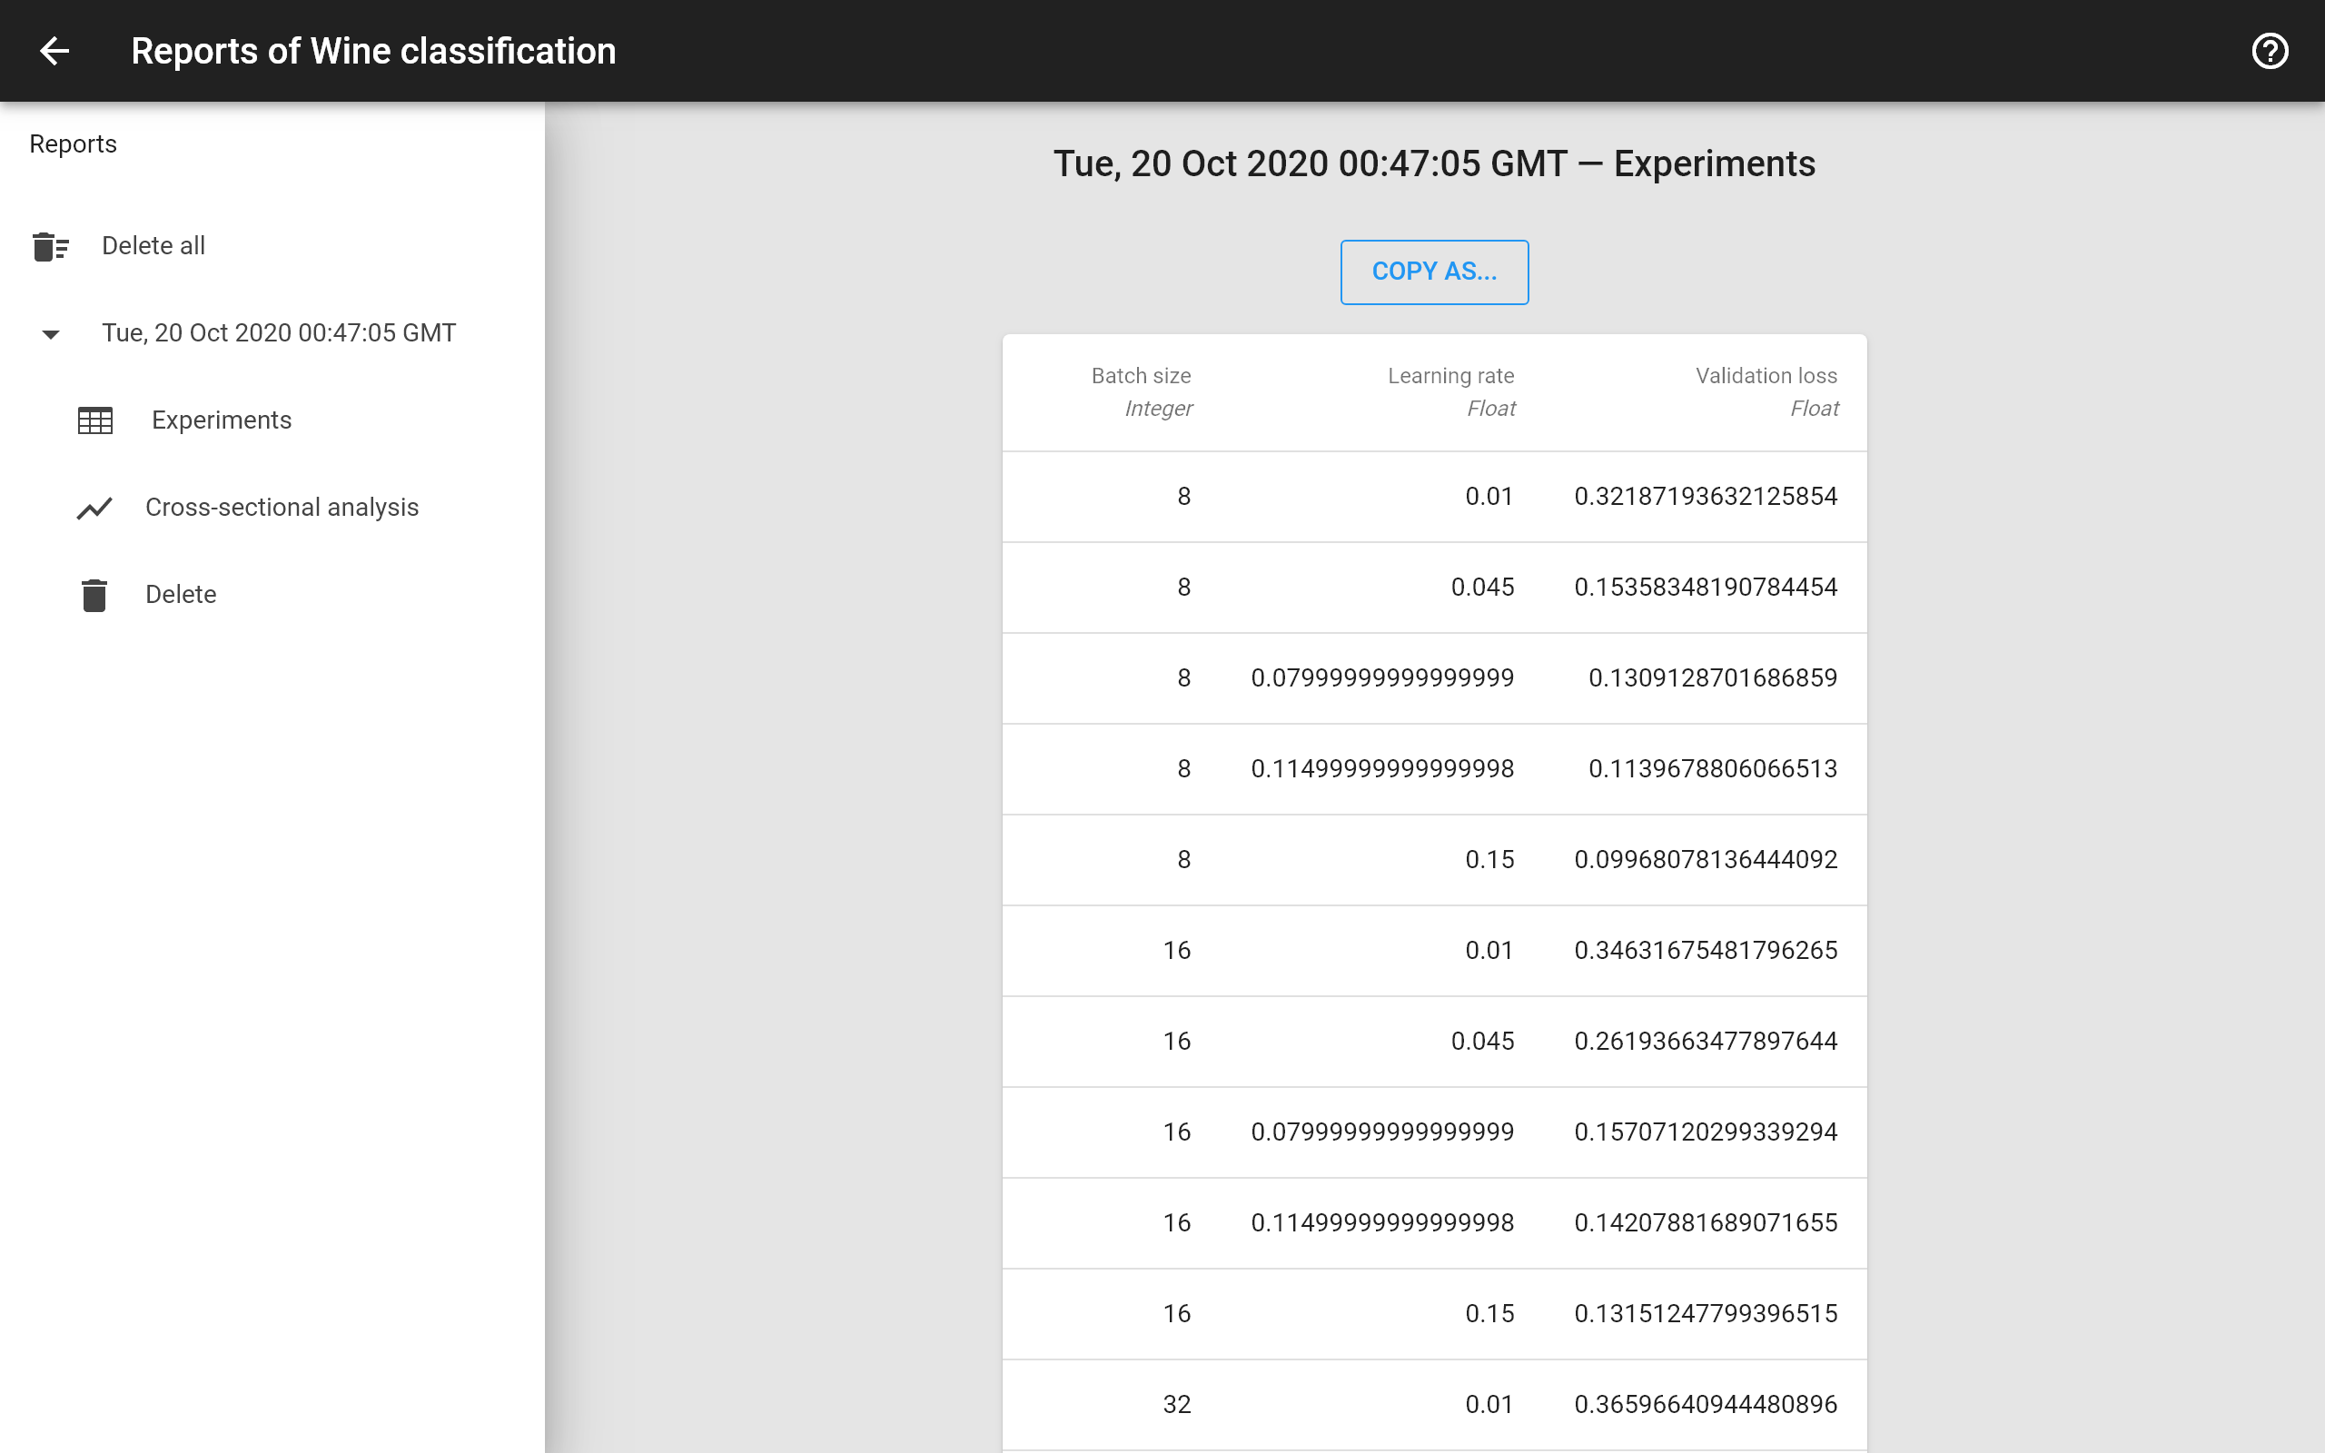Click the page heading ending in Experiments
Screen dimensions: 2325x1453
1434,164
